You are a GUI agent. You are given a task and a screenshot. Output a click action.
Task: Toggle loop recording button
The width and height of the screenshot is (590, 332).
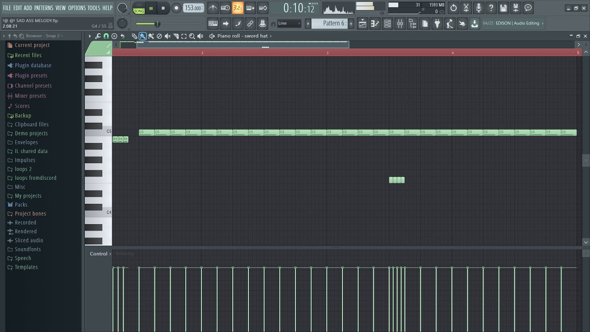(x=262, y=8)
